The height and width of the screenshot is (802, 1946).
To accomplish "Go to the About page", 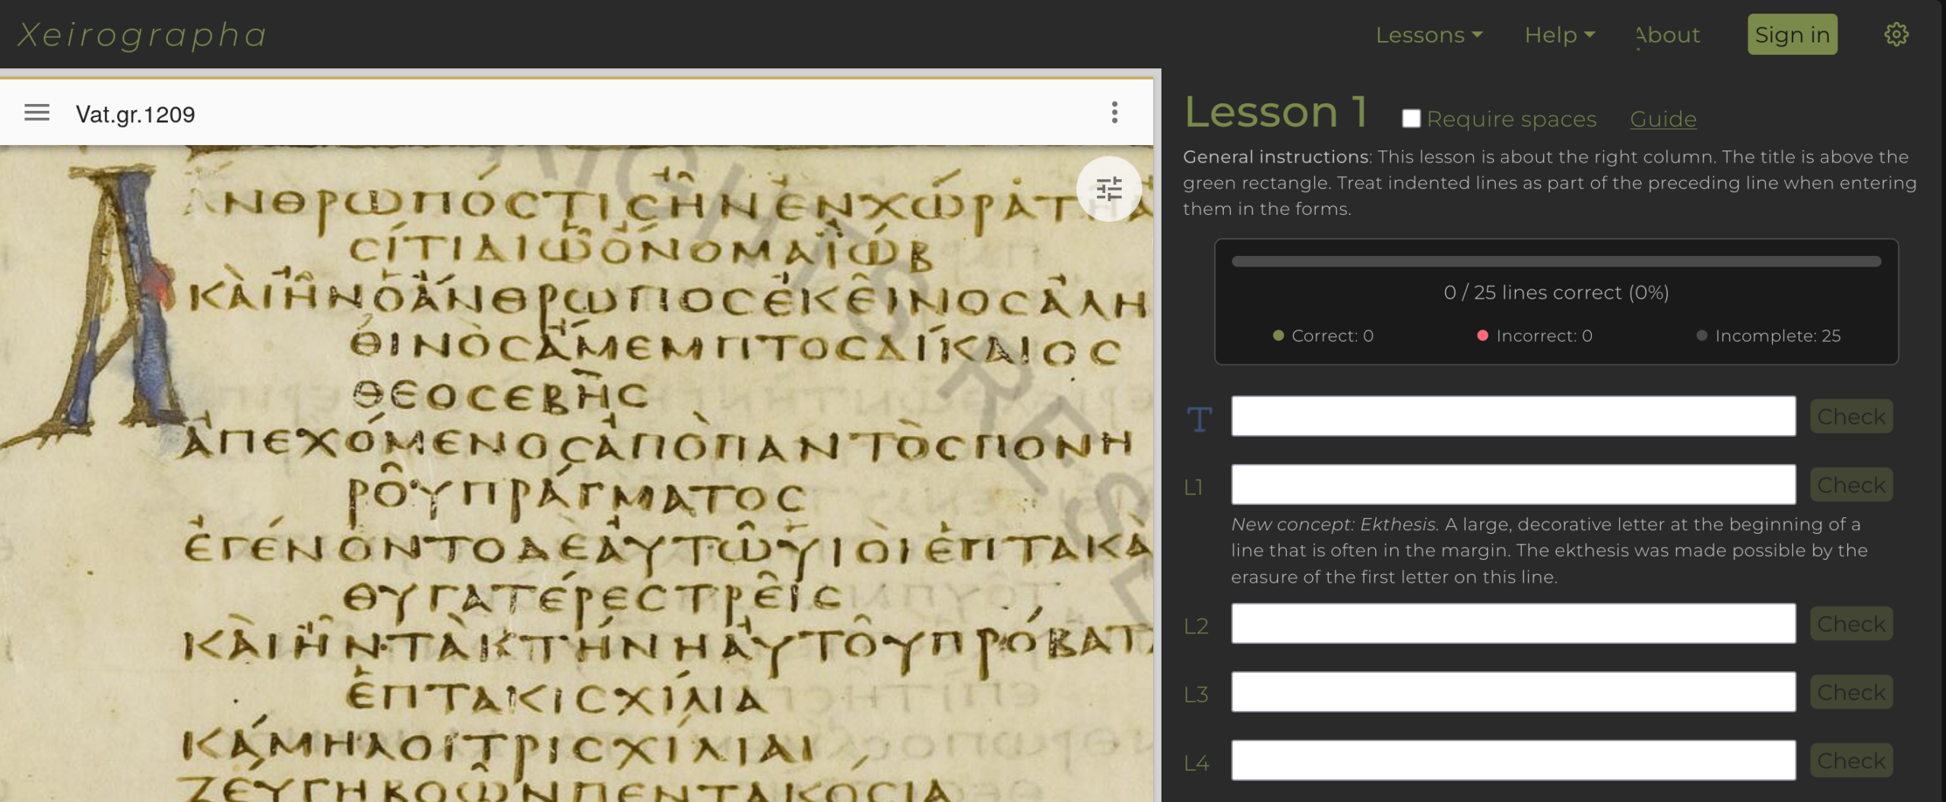I will point(1668,35).
